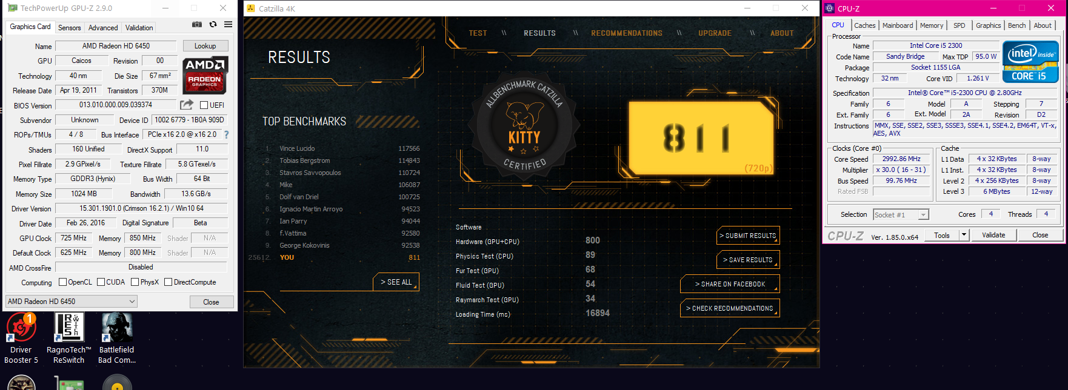The width and height of the screenshot is (1068, 390).
Task: Click CHECK RECOMMENDATIONS button
Action: point(730,308)
